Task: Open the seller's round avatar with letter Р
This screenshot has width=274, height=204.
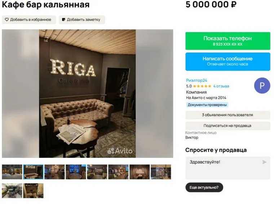Action: 262,86
